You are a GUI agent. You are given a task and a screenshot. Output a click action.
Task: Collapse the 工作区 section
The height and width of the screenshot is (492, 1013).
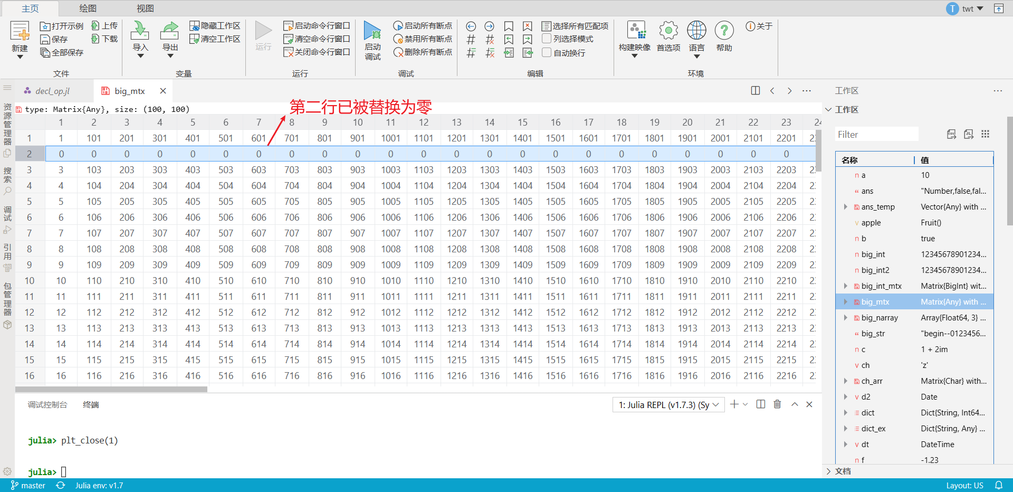[828, 109]
